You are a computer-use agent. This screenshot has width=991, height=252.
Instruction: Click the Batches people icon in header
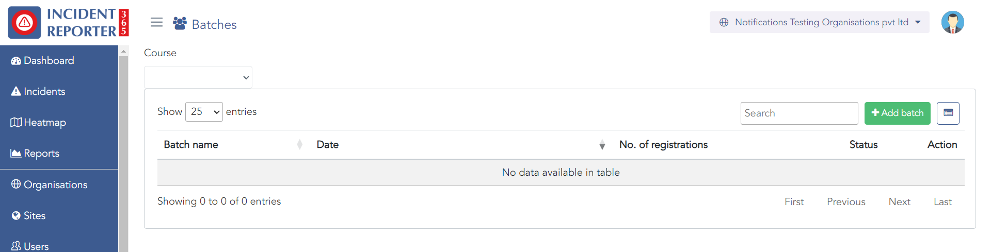pyautogui.click(x=180, y=24)
